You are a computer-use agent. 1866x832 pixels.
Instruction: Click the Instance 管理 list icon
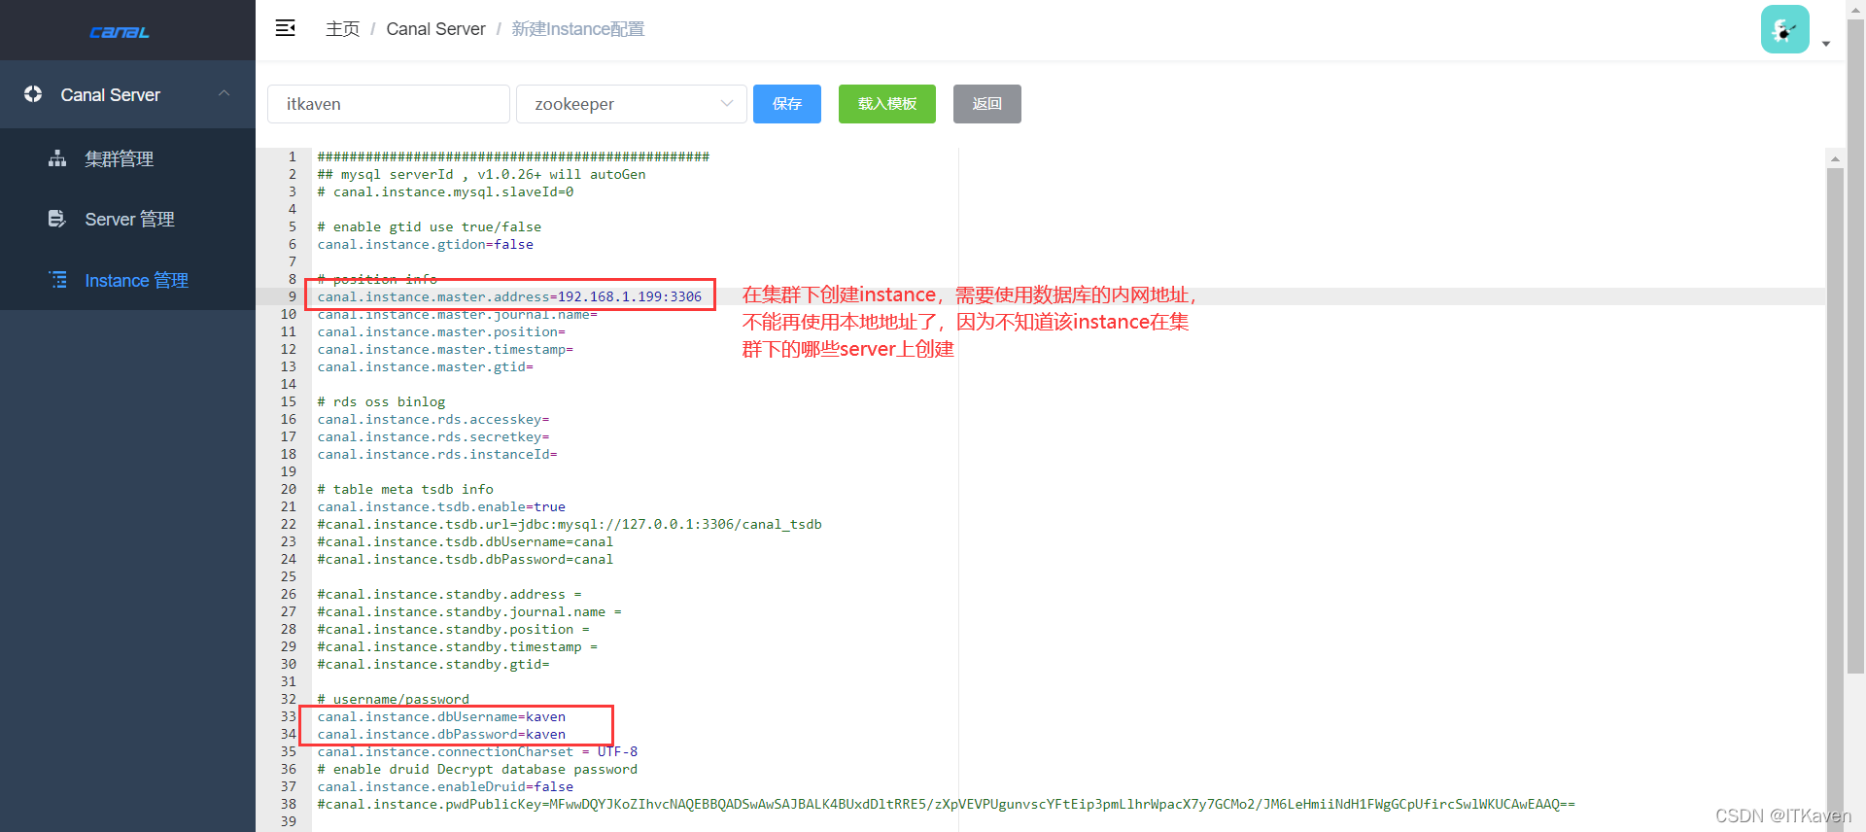pyautogui.click(x=57, y=280)
